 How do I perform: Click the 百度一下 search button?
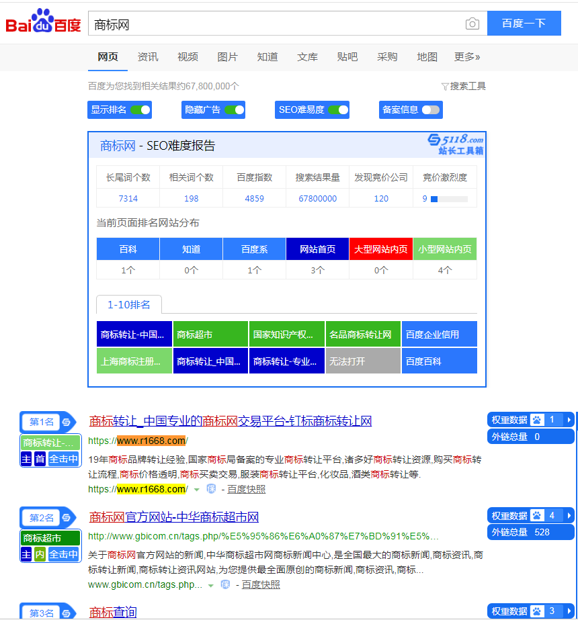pyautogui.click(x=524, y=24)
